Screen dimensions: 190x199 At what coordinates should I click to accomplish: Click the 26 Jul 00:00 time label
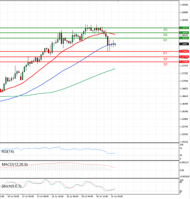tap(73, 196)
